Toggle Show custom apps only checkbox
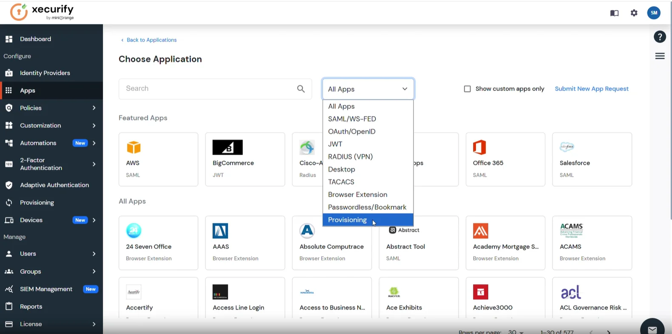Image resolution: width=672 pixels, height=334 pixels. [x=467, y=89]
